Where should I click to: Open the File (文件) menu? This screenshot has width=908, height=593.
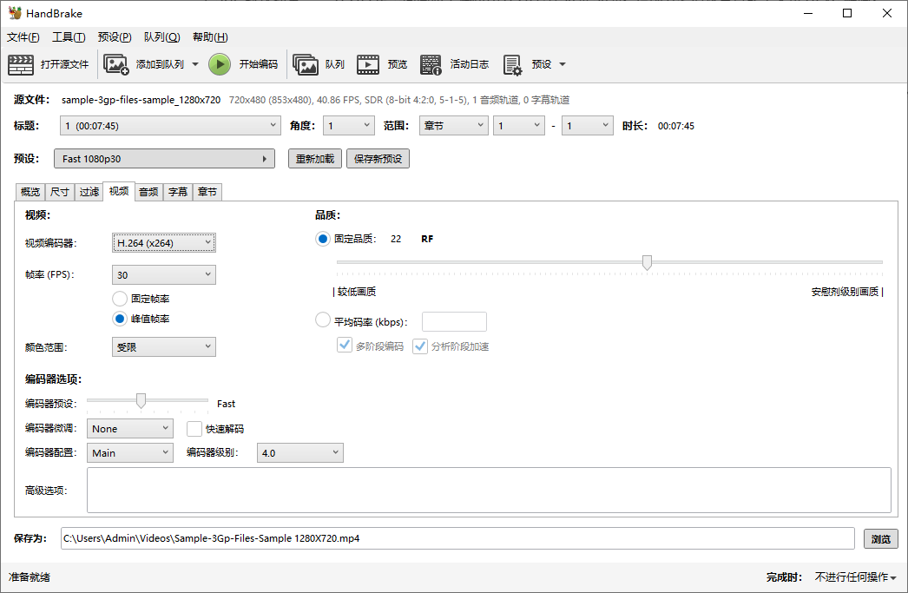(x=23, y=37)
